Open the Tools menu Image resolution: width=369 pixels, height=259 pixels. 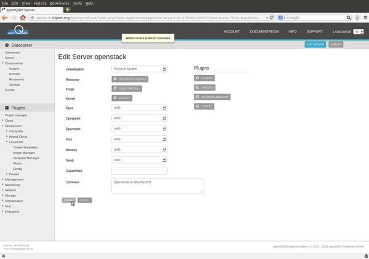77,3
